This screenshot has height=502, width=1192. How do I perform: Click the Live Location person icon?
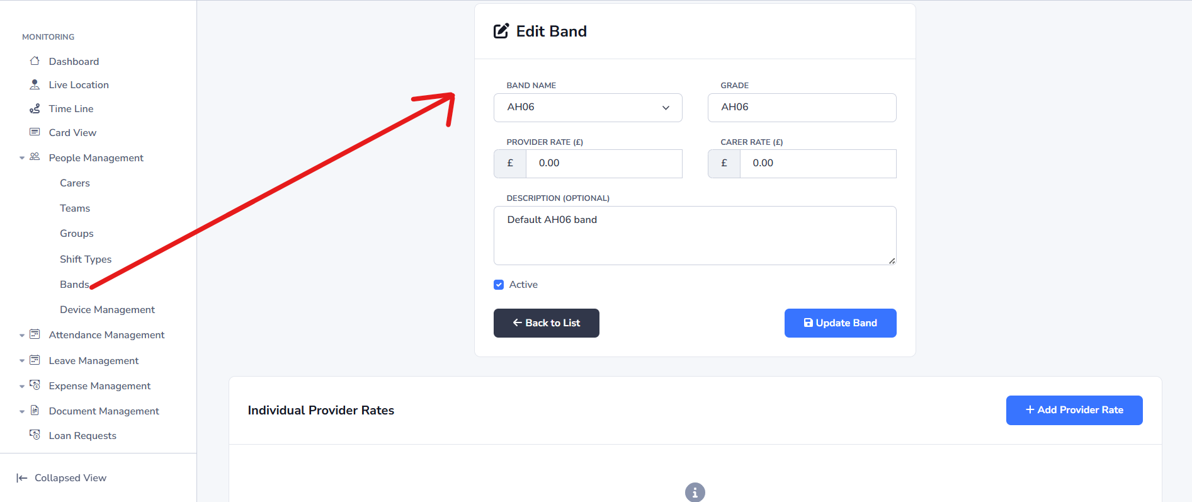[35, 84]
